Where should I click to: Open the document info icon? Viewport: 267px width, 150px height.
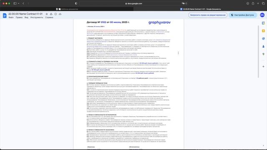click(x=55, y=14)
